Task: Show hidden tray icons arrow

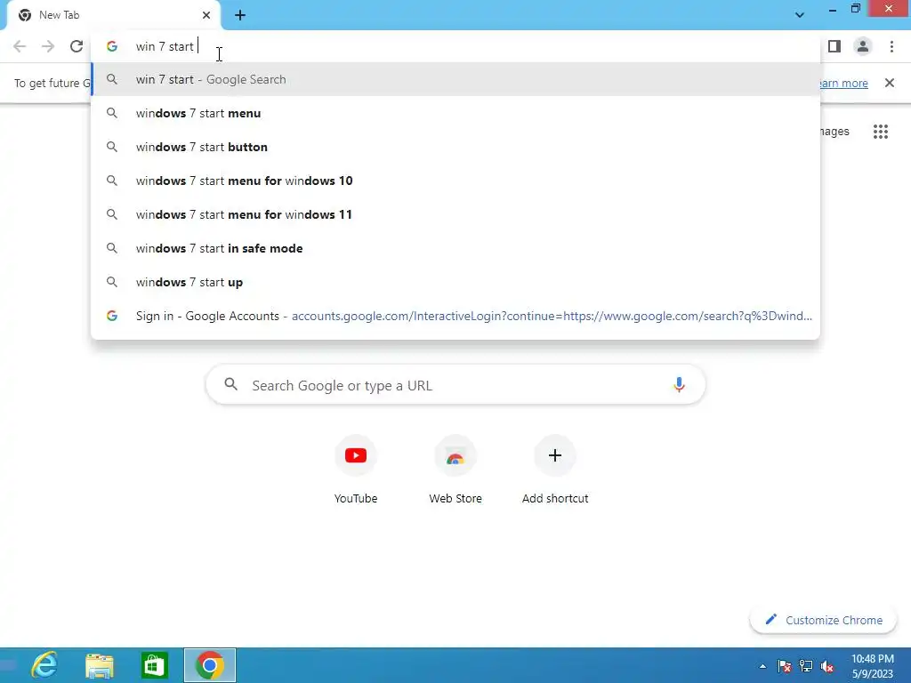Action: 762,666
